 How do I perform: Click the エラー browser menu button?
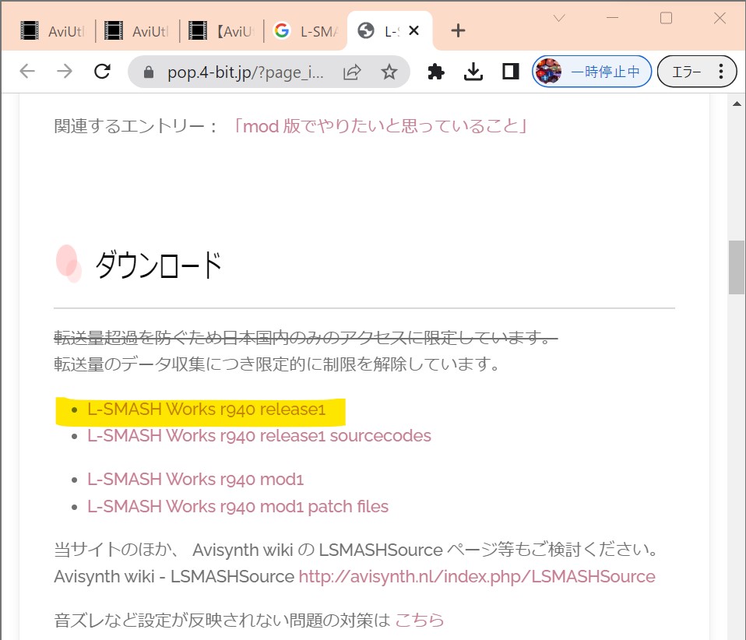point(697,72)
